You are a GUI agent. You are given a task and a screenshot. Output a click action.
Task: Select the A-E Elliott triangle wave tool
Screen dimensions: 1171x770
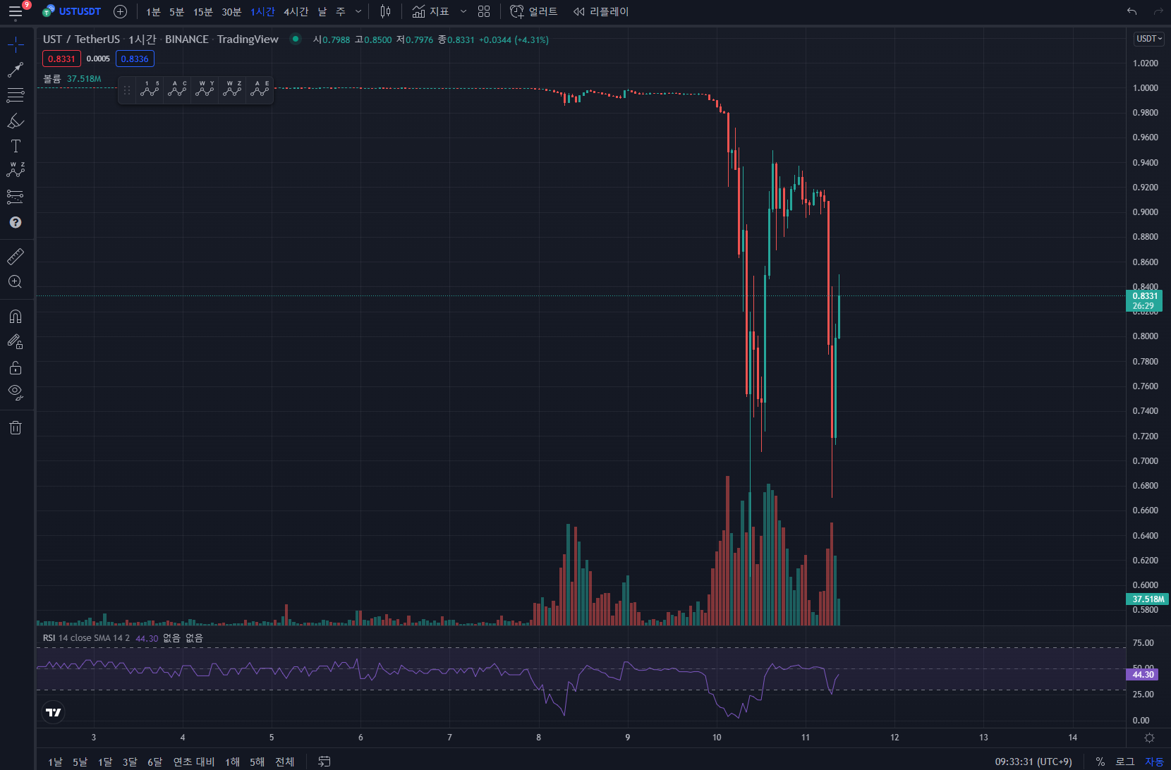[x=260, y=89]
